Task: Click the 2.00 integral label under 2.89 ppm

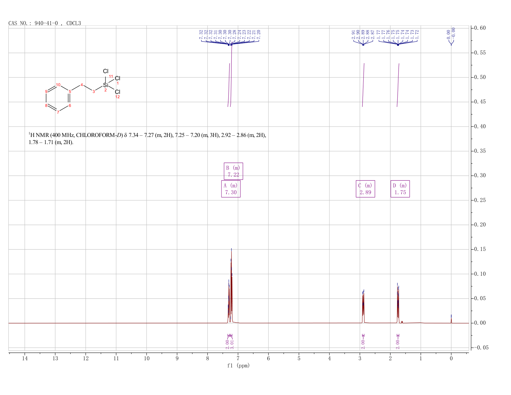Action: [363, 344]
